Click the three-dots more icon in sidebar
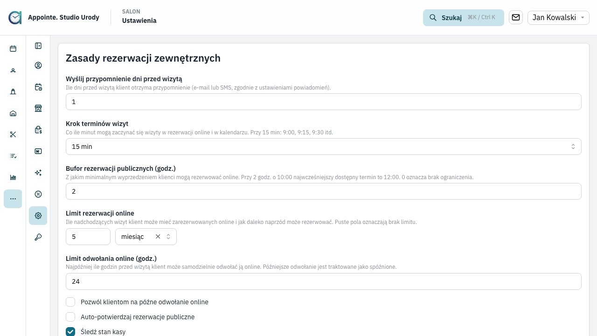The image size is (597, 336). point(13,199)
